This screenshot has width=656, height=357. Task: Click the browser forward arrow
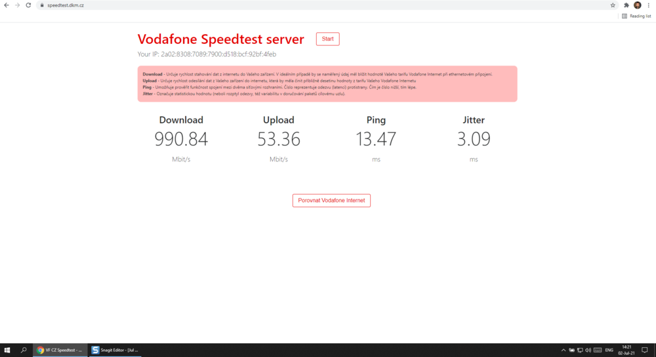(17, 5)
